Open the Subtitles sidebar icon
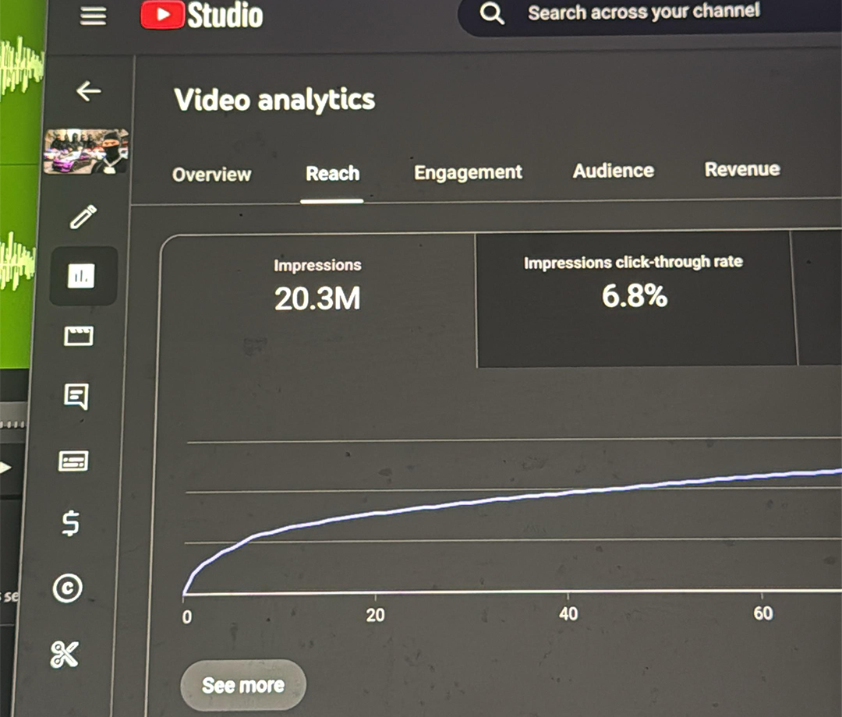The image size is (842, 717). coord(74,461)
